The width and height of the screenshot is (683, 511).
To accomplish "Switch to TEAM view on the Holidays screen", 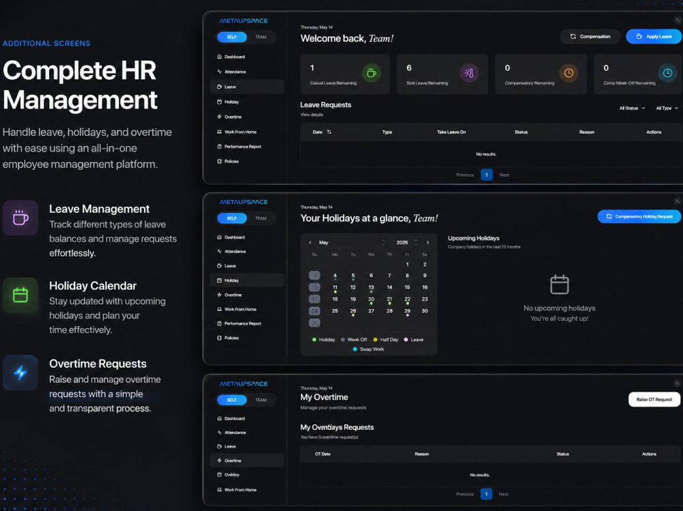I will pos(261,218).
